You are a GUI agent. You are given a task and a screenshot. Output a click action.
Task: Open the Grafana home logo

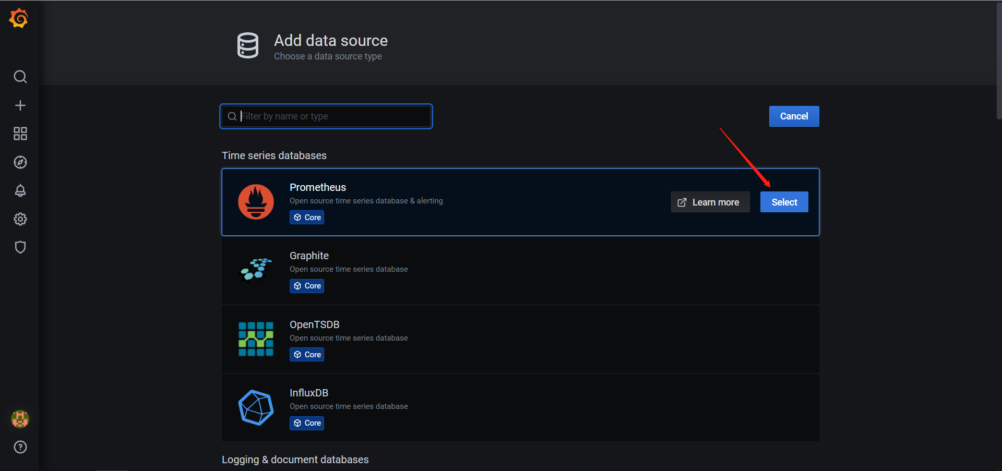point(19,18)
